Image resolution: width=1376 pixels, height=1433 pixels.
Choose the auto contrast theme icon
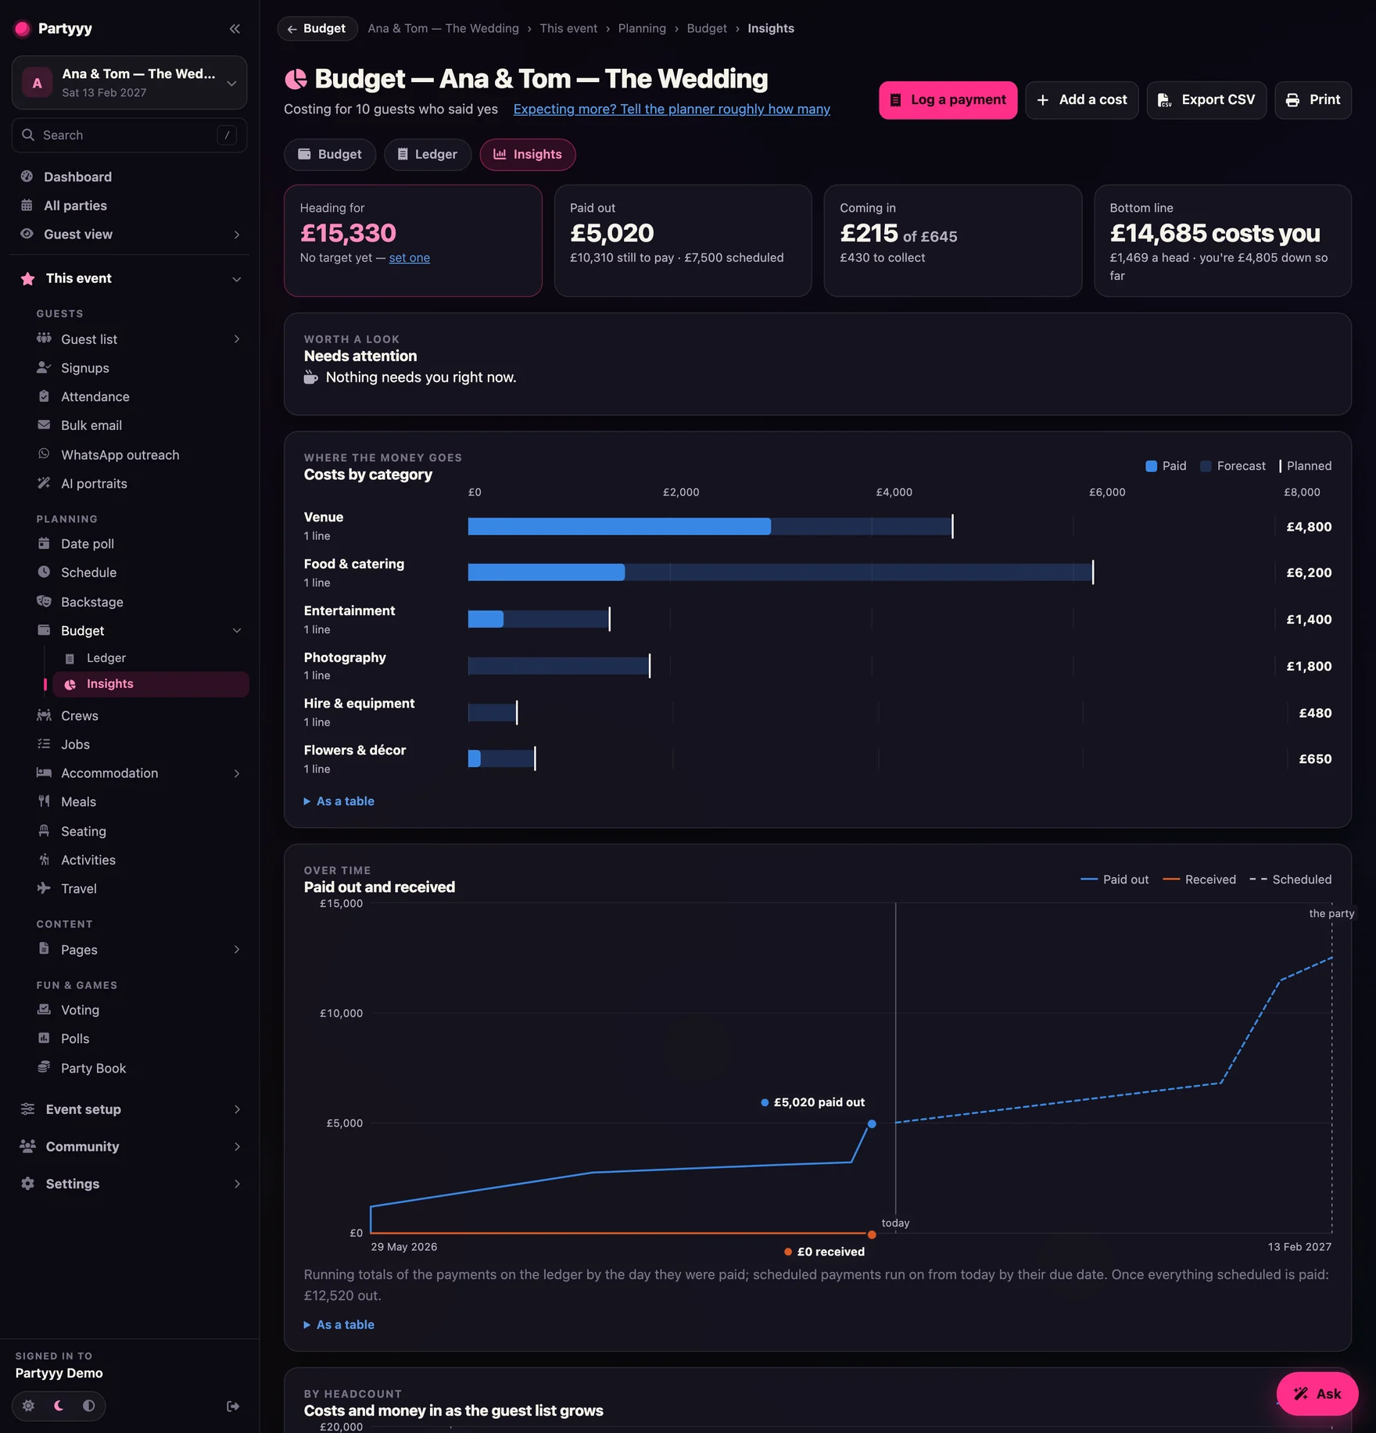click(88, 1406)
